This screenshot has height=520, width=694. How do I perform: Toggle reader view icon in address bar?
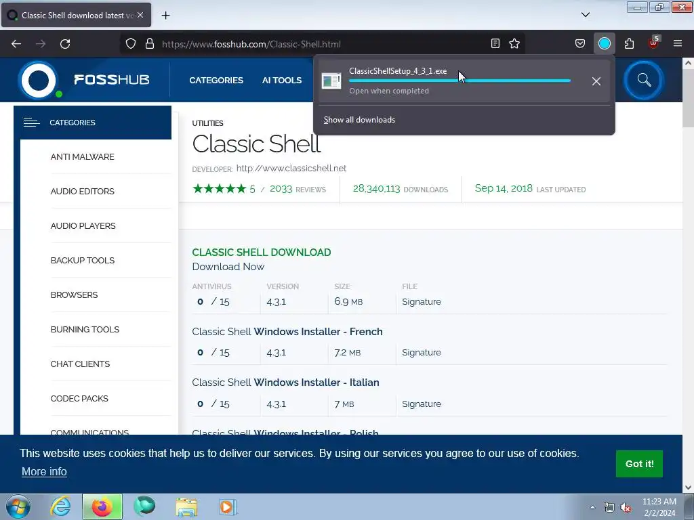[495, 44]
